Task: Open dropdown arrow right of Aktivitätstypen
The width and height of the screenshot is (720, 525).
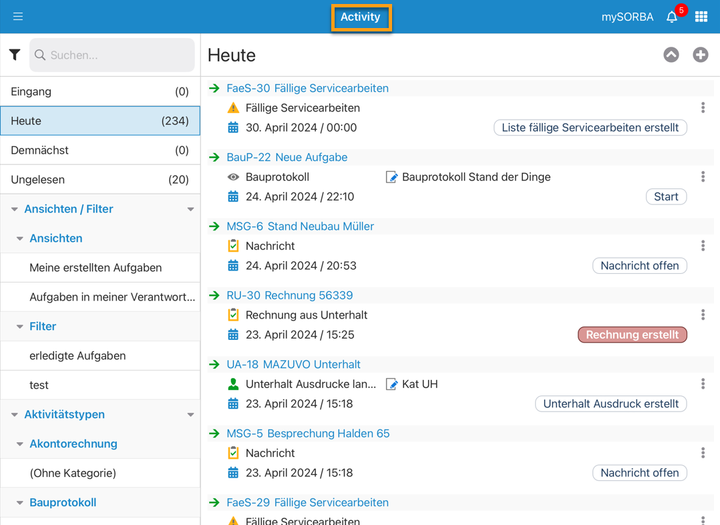Action: (x=190, y=415)
